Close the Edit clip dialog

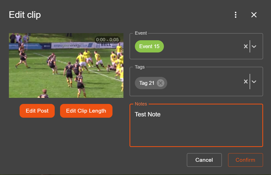tap(254, 15)
